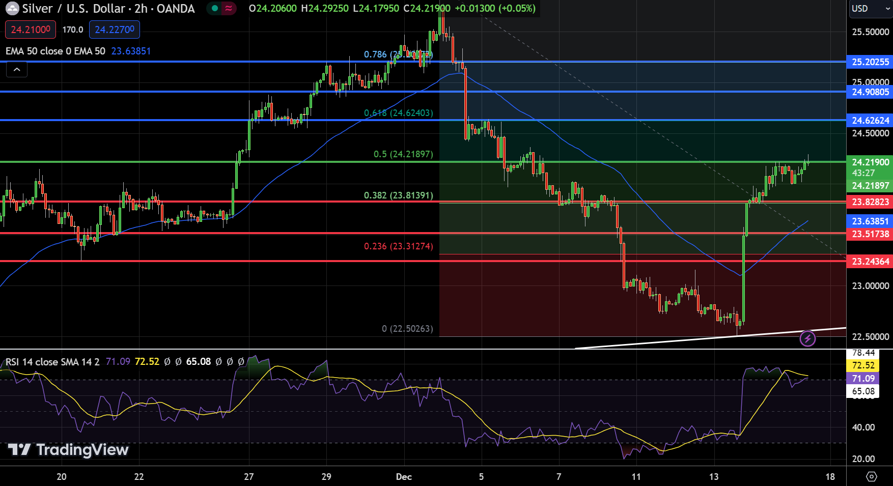Viewport: 893px width, 486px height.
Task: Open the purple lightning events icon
Action: (807, 338)
